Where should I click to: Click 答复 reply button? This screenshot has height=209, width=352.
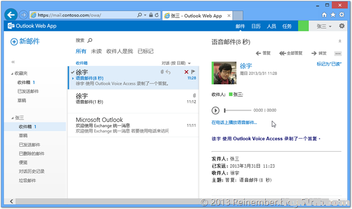pos(263,53)
